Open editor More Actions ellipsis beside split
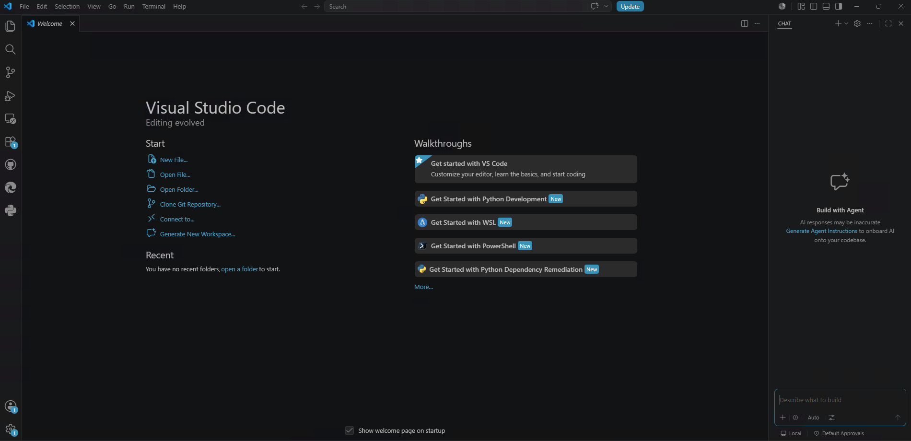The image size is (911, 441). click(x=757, y=23)
